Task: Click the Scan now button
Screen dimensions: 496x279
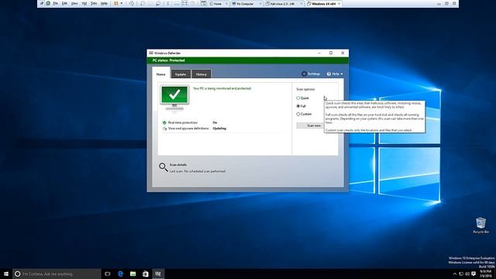Action: [x=311, y=126]
